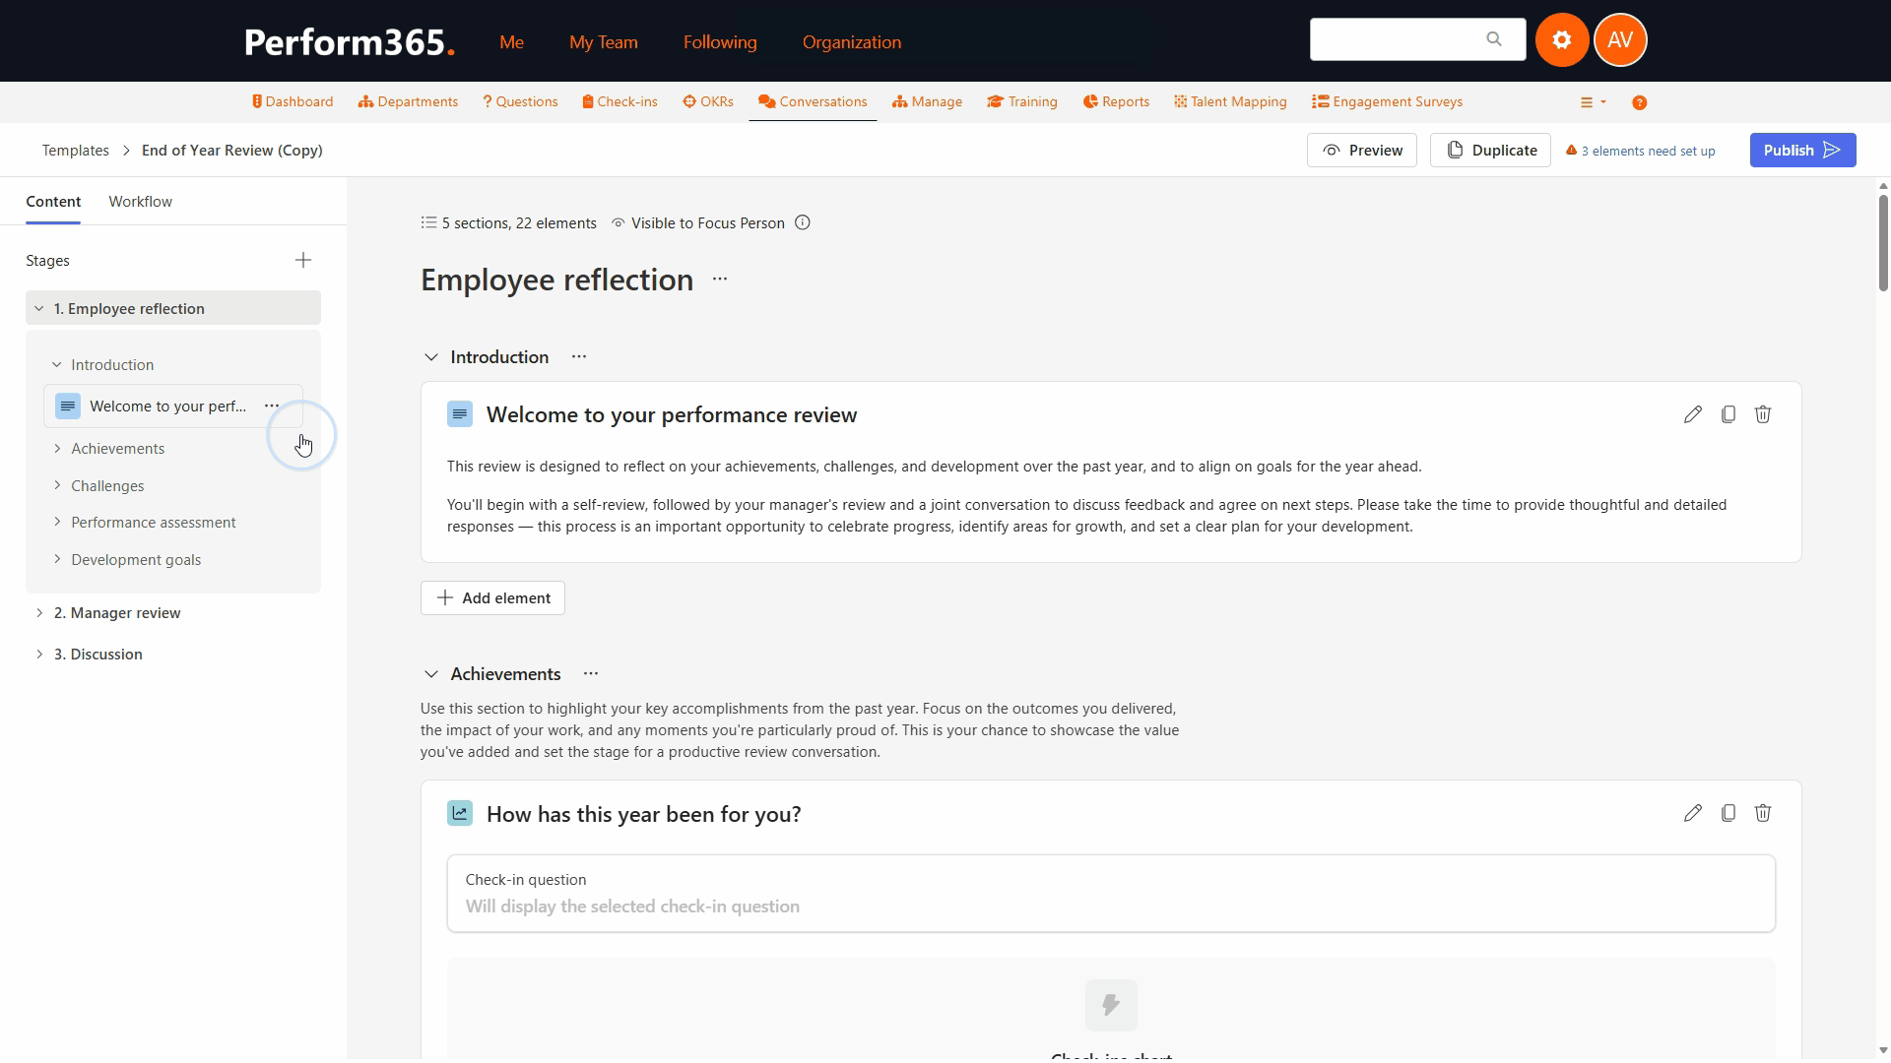
Task: Open the orange help question mark icon
Action: coord(1639,102)
